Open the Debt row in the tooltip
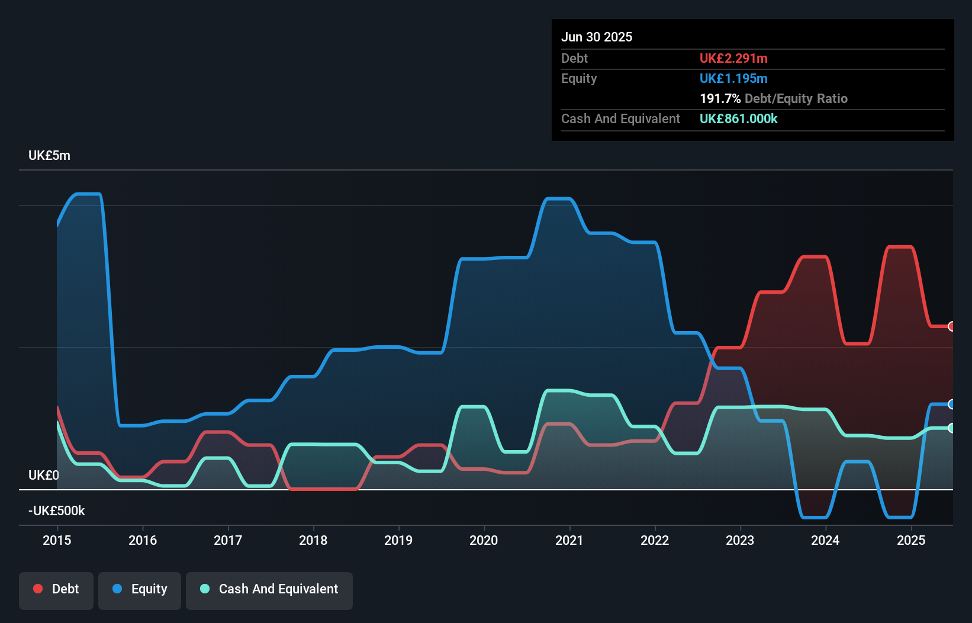The width and height of the screenshot is (972, 623). coord(575,58)
